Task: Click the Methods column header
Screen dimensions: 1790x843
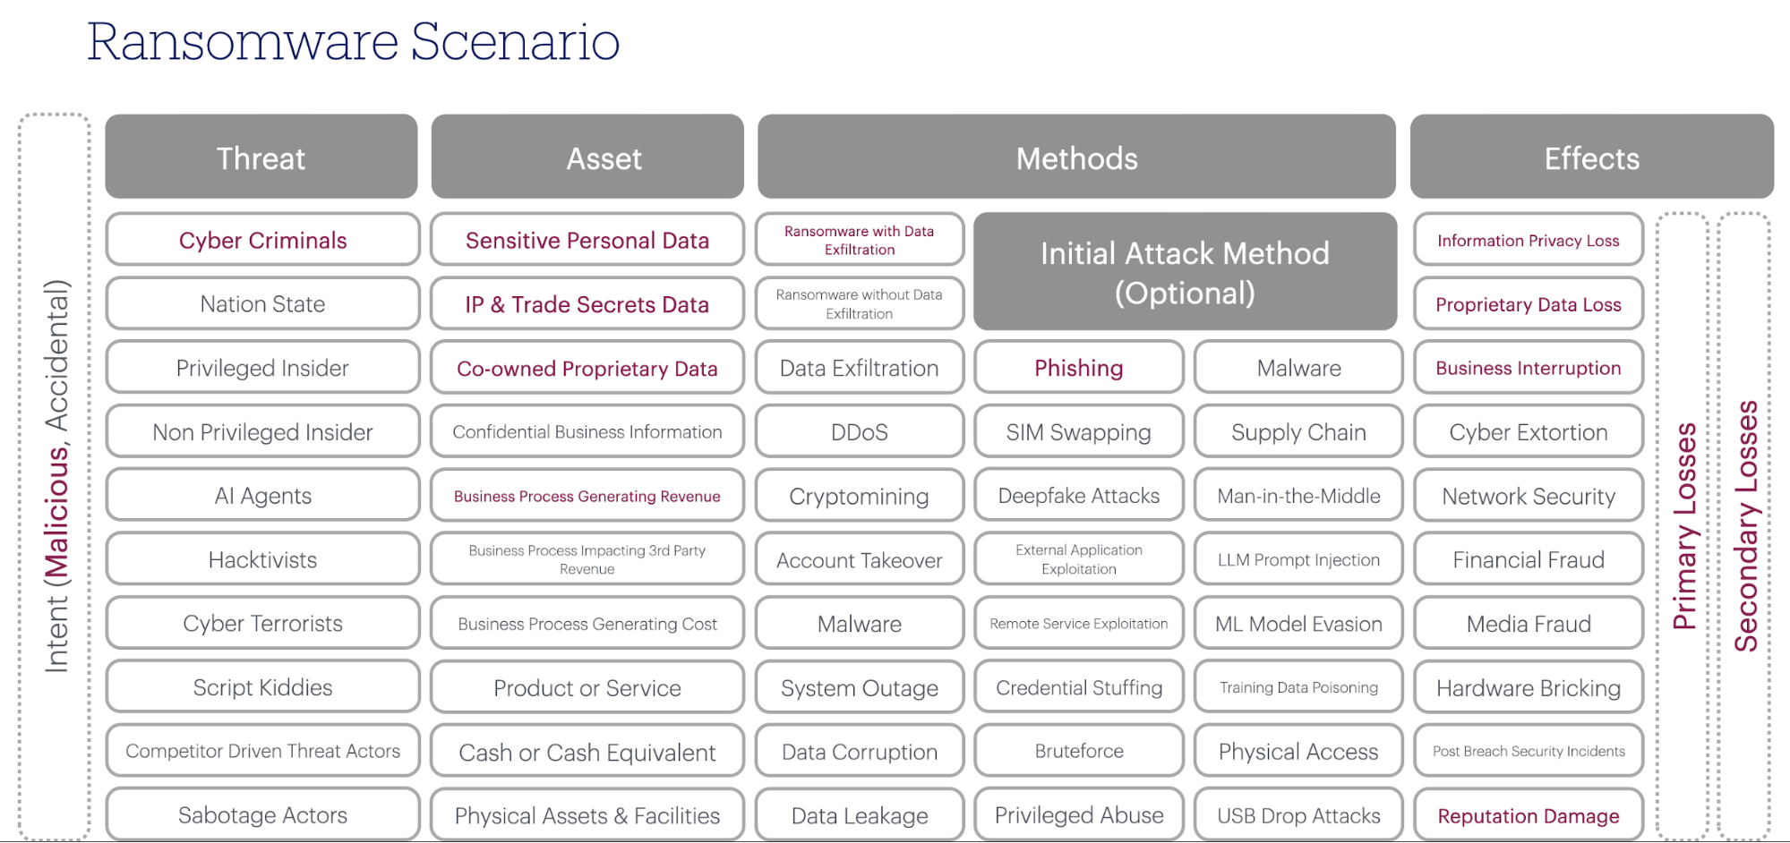Action: pos(1076,158)
